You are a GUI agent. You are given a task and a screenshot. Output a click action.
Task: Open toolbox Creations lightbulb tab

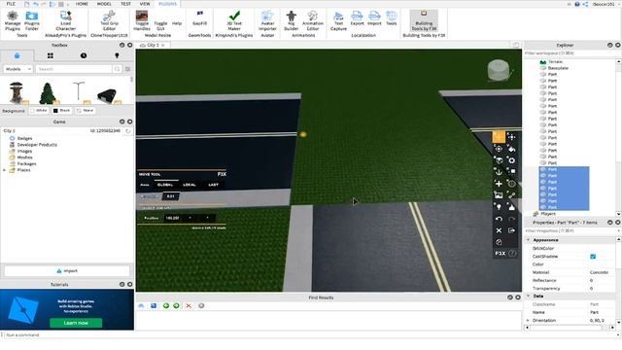[117, 56]
